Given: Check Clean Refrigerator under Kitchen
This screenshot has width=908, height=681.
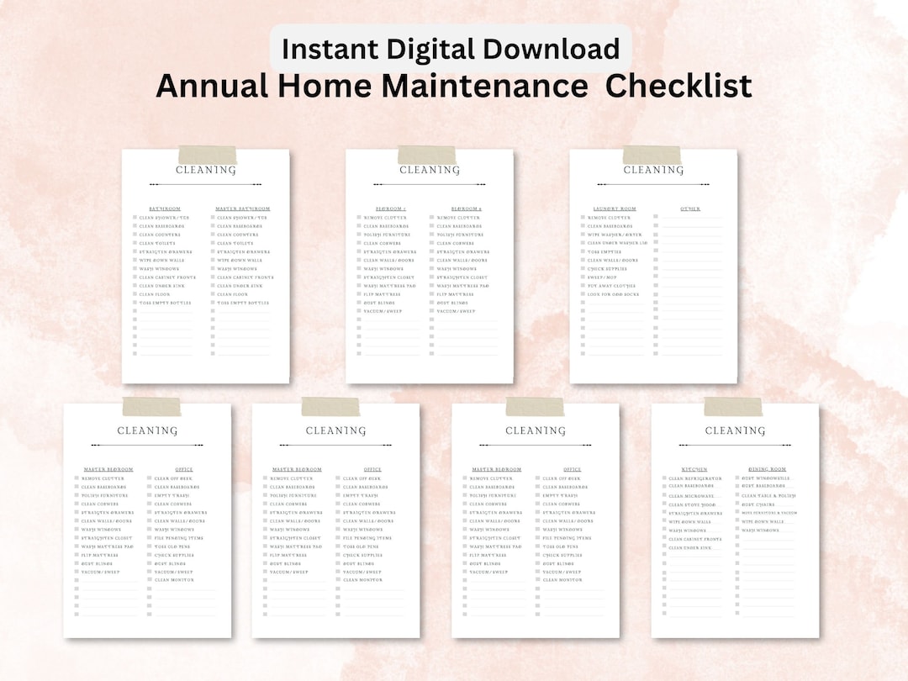Looking at the screenshot, I should pyautogui.click(x=663, y=478).
